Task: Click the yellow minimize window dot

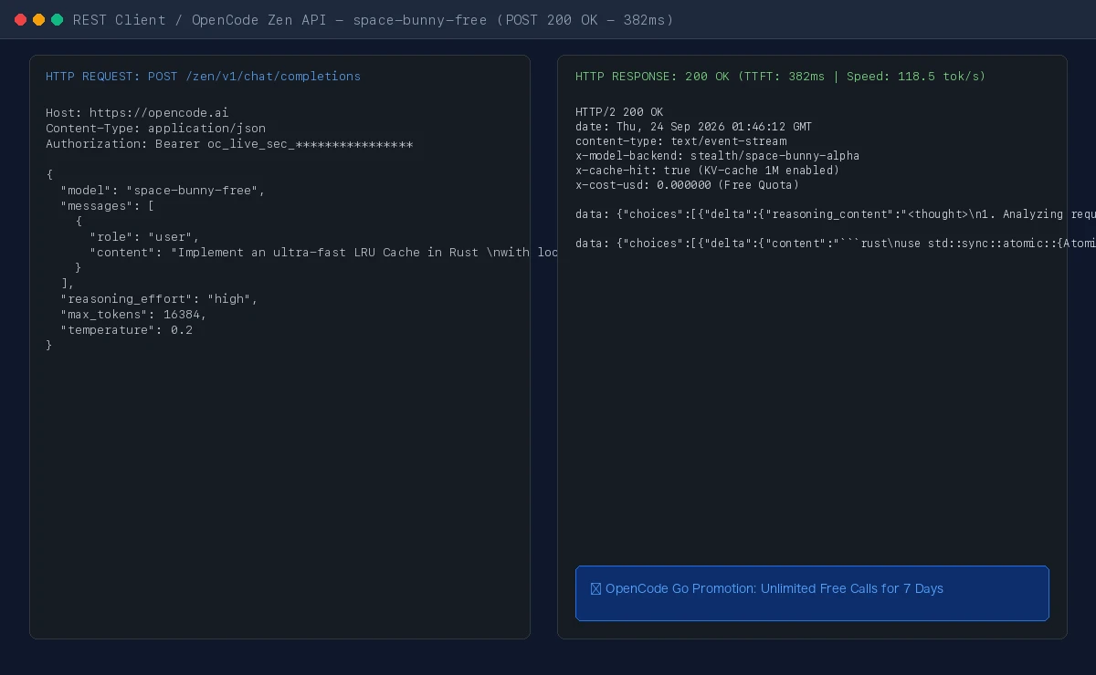Action: [38, 19]
